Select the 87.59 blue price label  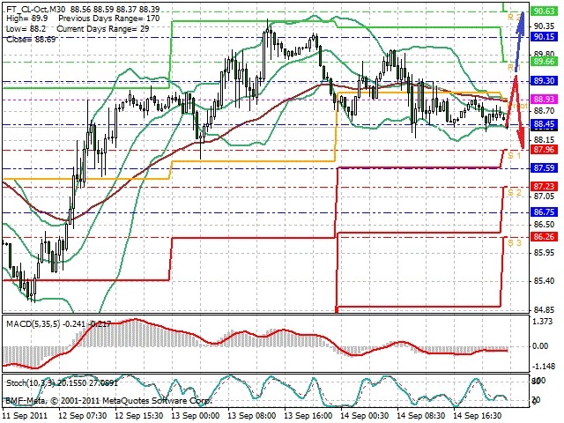pos(544,168)
